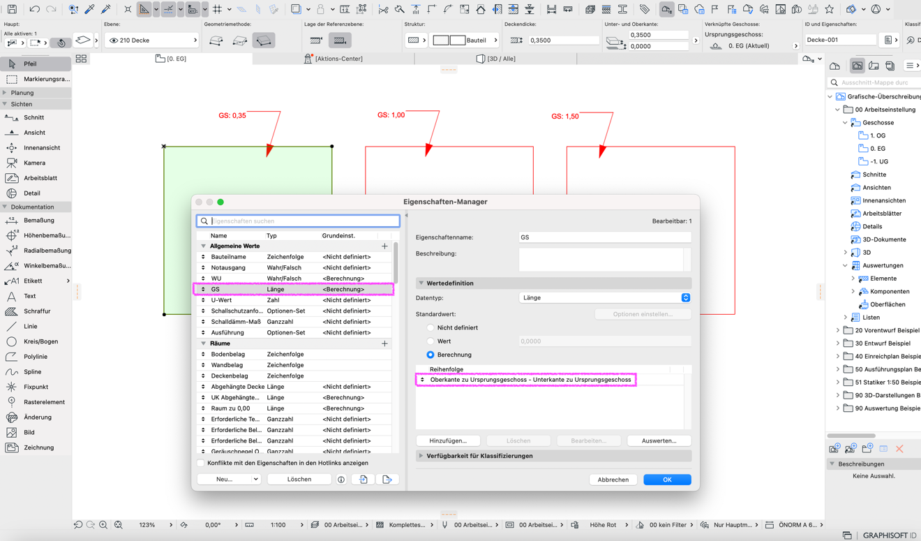The image size is (921, 541).
Task: Click the Eigenschaften suchen search field
Action: [x=298, y=221]
